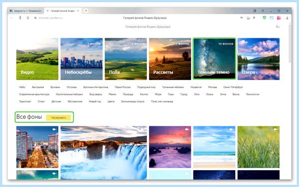Click browser.yandex.ru address field
The width and height of the screenshot is (299, 187).
tap(50, 18)
